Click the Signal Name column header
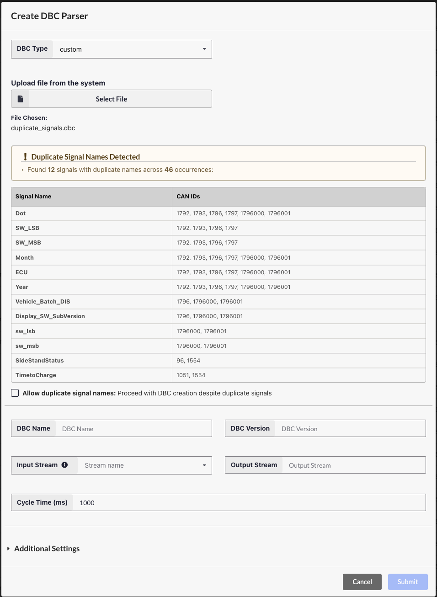Image resolution: width=437 pixels, height=597 pixels. click(91, 197)
